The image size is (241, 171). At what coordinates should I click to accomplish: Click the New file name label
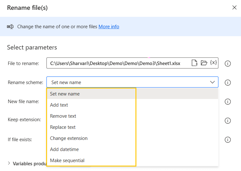click(24, 102)
